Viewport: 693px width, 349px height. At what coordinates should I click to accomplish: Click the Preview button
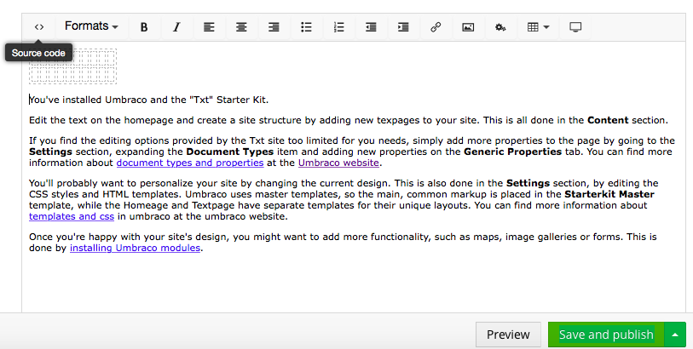coord(508,335)
